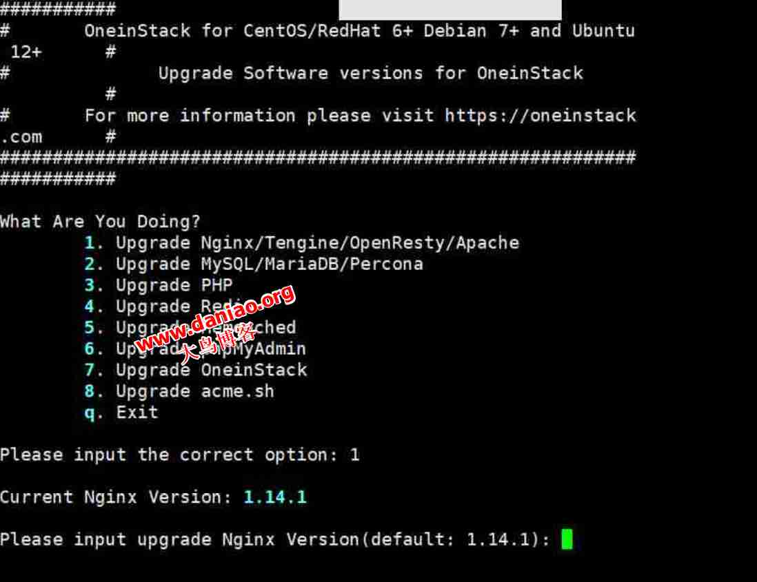Choose option 7 Upgrade OneinStack
Screen dimensions: 757x582
coord(196,371)
